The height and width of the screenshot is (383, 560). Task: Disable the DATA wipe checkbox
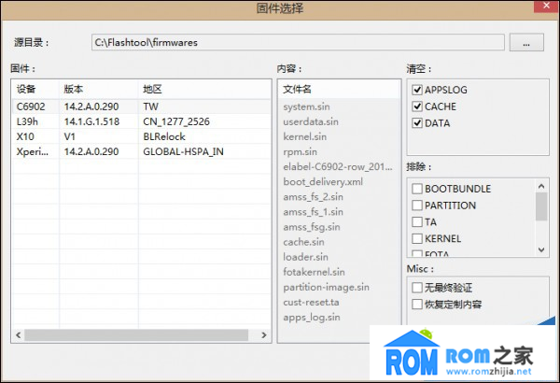click(417, 123)
